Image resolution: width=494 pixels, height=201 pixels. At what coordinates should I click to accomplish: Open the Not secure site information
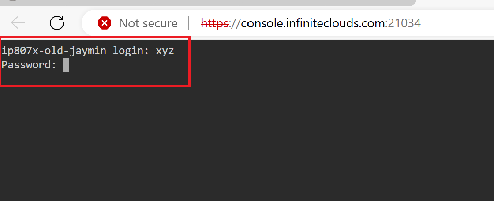148,23
